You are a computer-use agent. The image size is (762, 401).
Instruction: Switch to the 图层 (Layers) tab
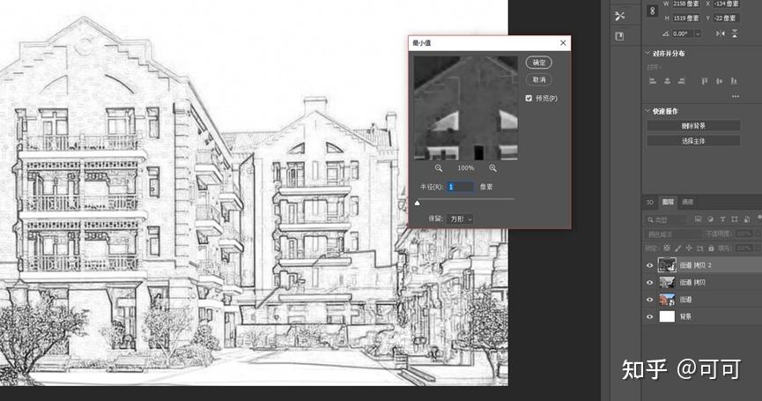(x=669, y=202)
